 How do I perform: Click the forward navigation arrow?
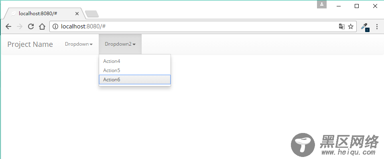click(x=20, y=26)
